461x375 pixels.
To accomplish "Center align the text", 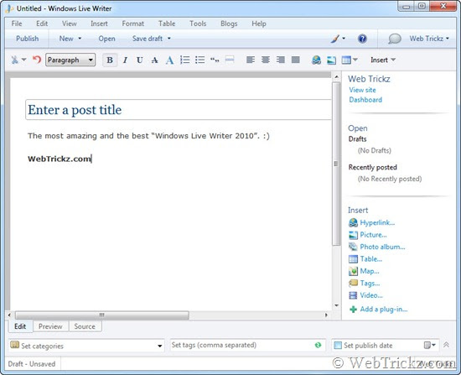I will pyautogui.click(x=266, y=60).
